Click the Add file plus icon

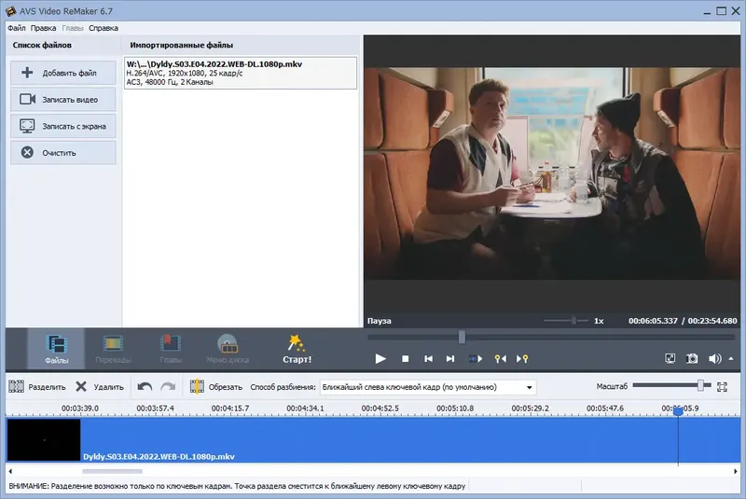[x=27, y=73]
